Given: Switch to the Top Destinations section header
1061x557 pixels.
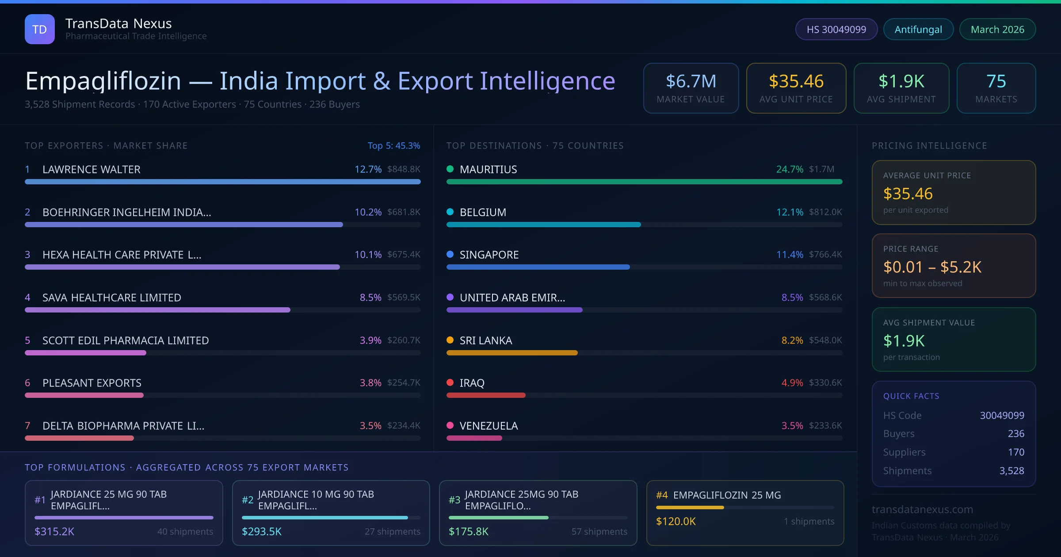Looking at the screenshot, I should [x=535, y=145].
